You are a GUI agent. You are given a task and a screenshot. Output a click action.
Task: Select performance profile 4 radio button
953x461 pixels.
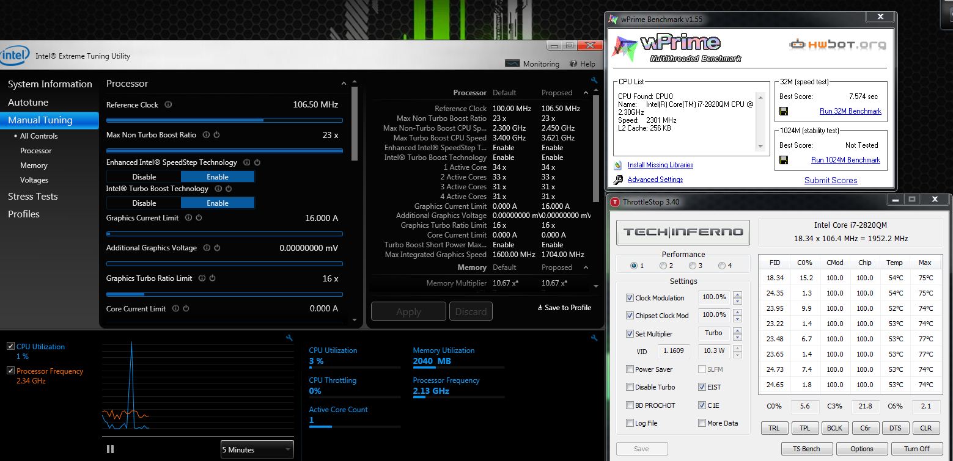(x=721, y=266)
